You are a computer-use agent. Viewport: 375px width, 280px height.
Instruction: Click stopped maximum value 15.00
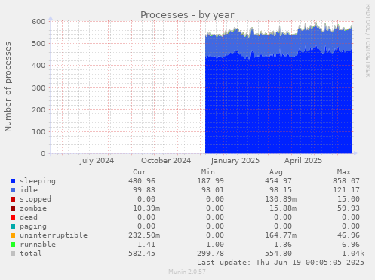click(349, 199)
